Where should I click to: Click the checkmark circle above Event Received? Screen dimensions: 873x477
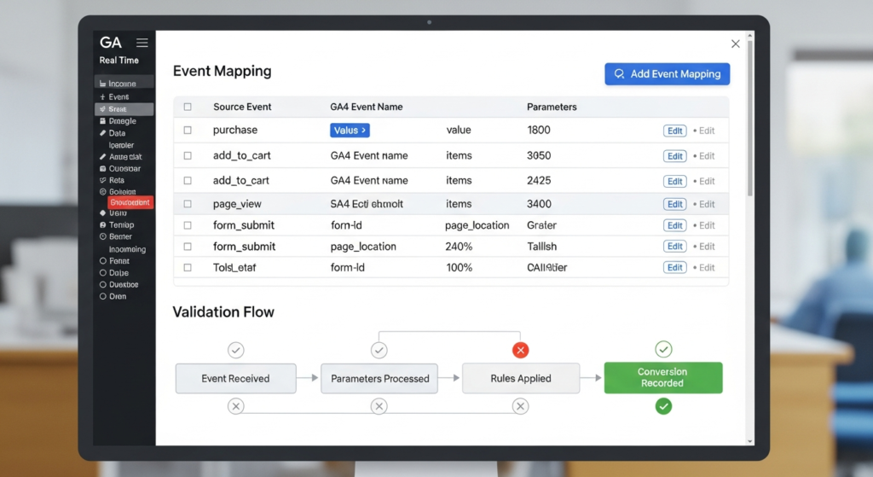[x=235, y=350]
